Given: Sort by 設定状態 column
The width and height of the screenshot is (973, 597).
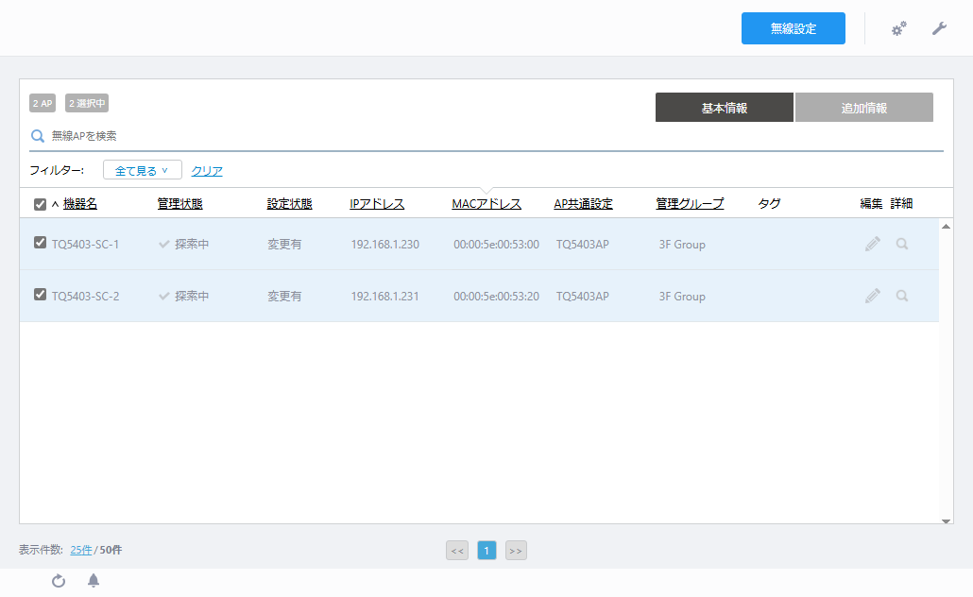Looking at the screenshot, I should click(289, 203).
